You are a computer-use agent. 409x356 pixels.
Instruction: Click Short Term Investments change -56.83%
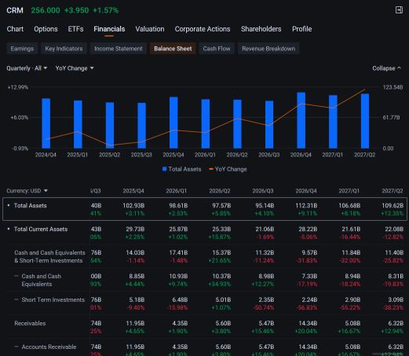click(307, 308)
